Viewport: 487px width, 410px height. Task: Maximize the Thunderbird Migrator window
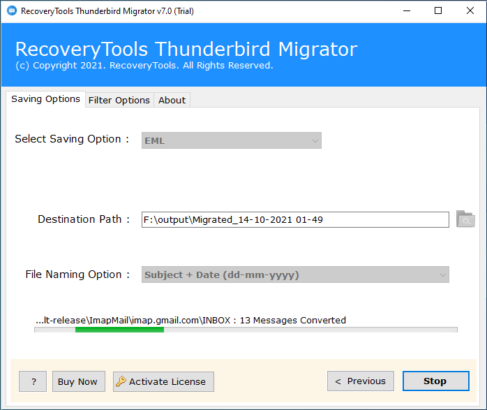point(438,11)
